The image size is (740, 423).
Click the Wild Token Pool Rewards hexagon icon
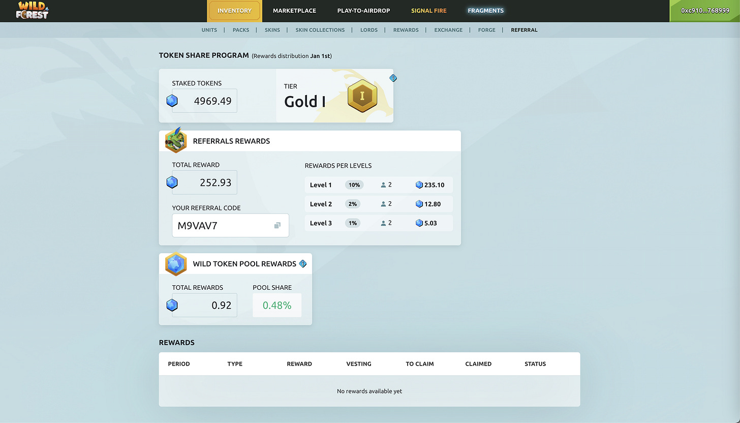tap(175, 264)
